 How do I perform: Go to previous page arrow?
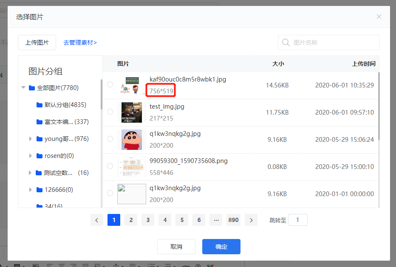point(97,220)
